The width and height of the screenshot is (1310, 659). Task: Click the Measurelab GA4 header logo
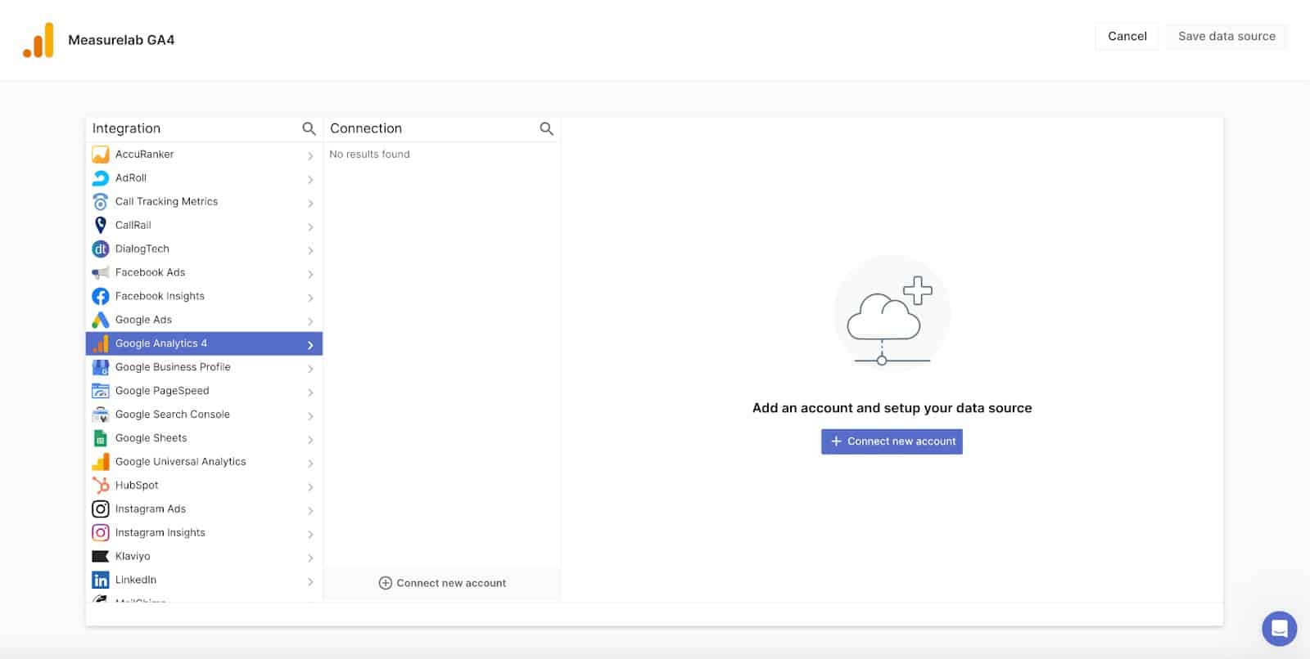(38, 40)
